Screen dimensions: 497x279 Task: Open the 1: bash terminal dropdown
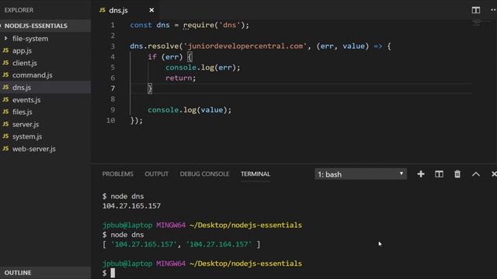coord(360,174)
